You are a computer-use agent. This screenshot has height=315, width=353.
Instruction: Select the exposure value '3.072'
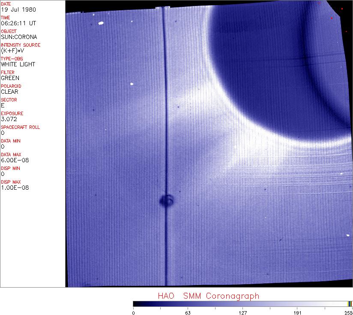pyautogui.click(x=9, y=119)
